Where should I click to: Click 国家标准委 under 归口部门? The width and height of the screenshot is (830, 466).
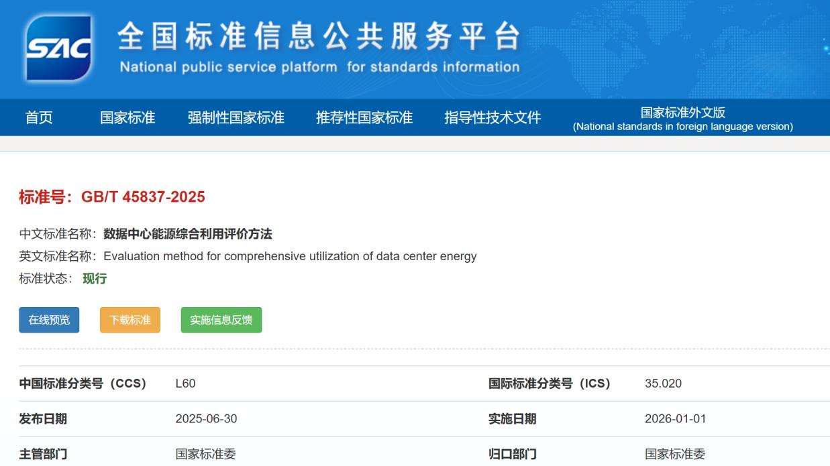675,455
